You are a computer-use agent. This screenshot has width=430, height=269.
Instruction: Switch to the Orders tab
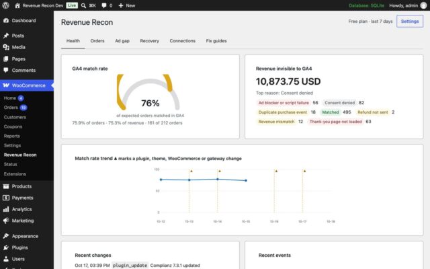97,41
